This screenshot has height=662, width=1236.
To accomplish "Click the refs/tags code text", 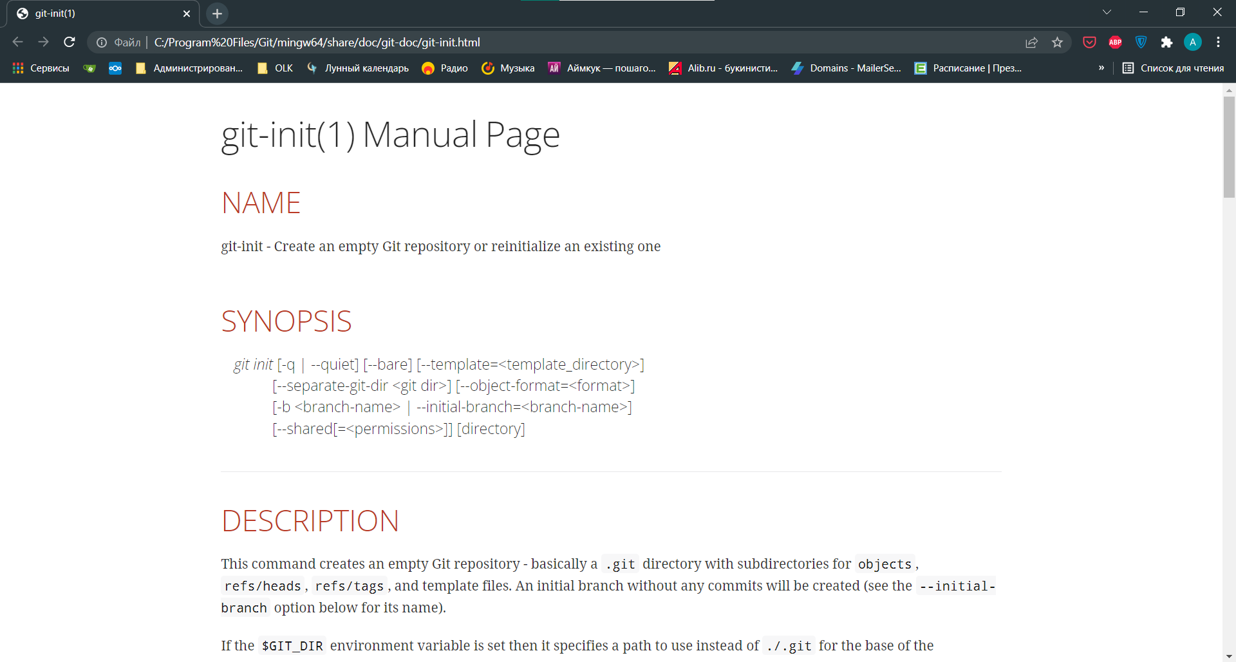I will [x=350, y=586].
